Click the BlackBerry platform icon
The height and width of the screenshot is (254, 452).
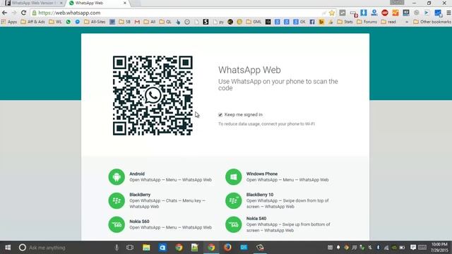(x=117, y=200)
